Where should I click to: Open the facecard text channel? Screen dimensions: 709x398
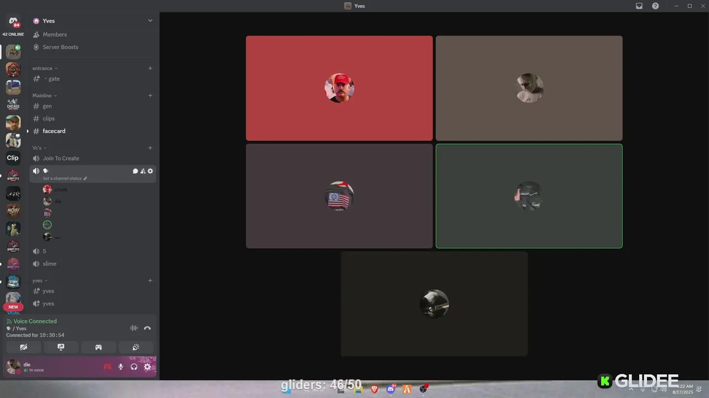[93, 131]
